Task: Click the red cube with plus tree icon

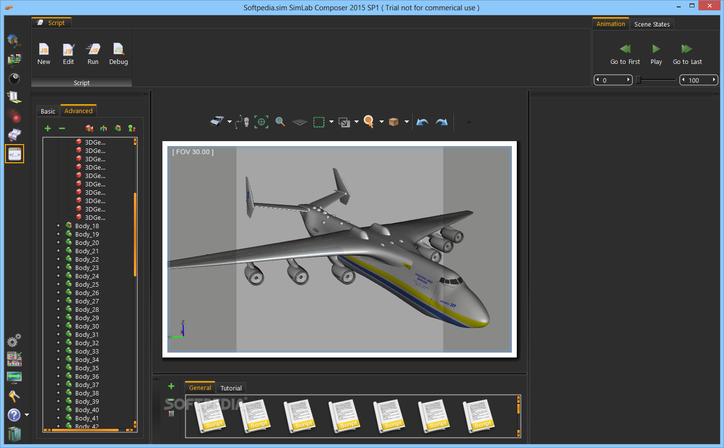Action: pos(89,128)
